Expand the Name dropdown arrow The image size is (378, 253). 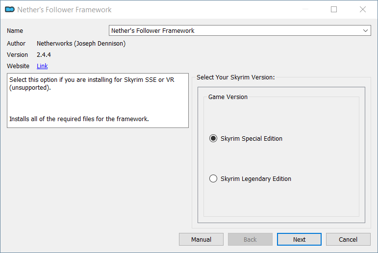(365, 30)
